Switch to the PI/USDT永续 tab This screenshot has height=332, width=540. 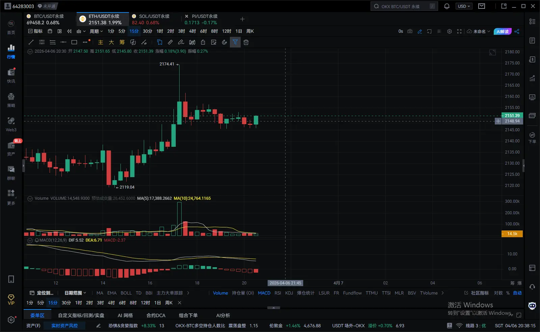pyautogui.click(x=205, y=19)
